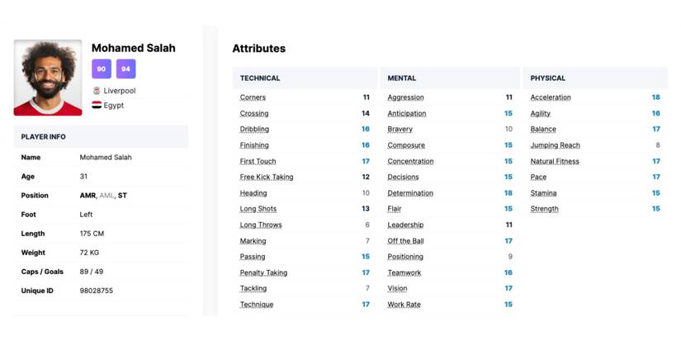Click the Dribbling attribute label
Viewport: 681px width, 341px height.
(254, 130)
